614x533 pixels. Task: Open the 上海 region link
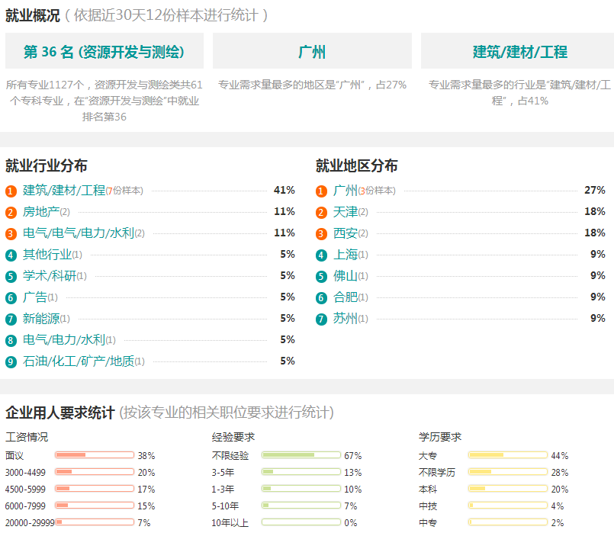pos(346,255)
